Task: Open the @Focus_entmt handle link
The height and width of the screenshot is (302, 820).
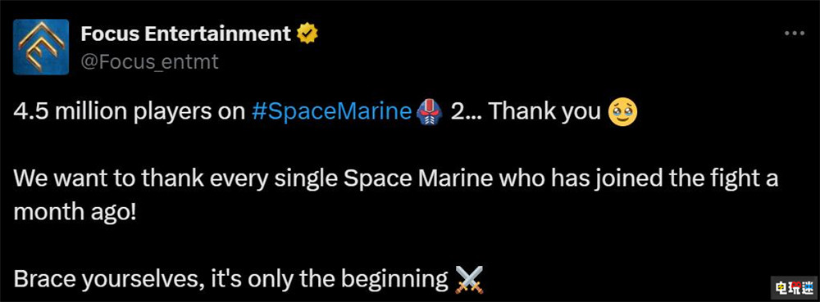Action: (x=149, y=62)
